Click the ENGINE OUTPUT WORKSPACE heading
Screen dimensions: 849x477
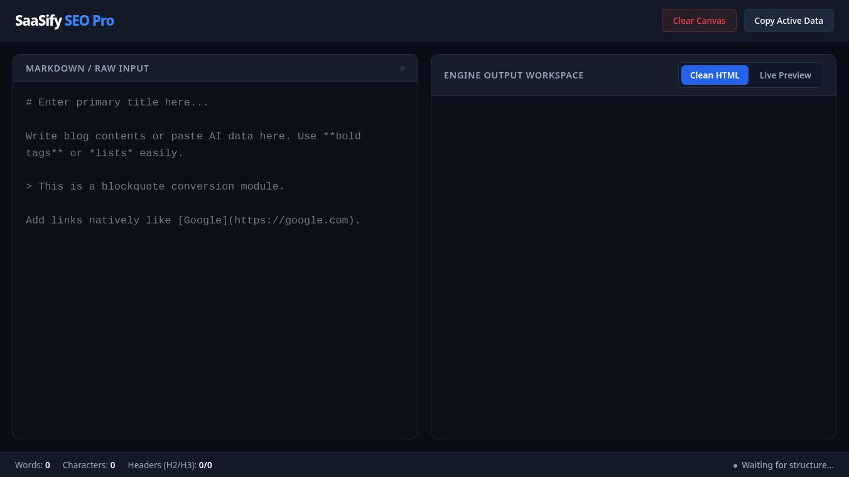click(x=514, y=75)
